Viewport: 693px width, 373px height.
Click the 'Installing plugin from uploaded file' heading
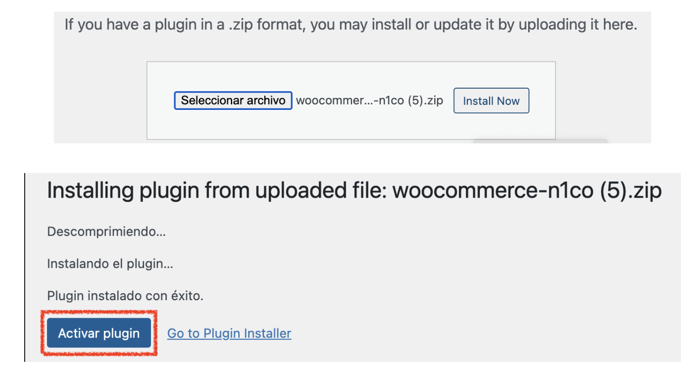coord(353,191)
